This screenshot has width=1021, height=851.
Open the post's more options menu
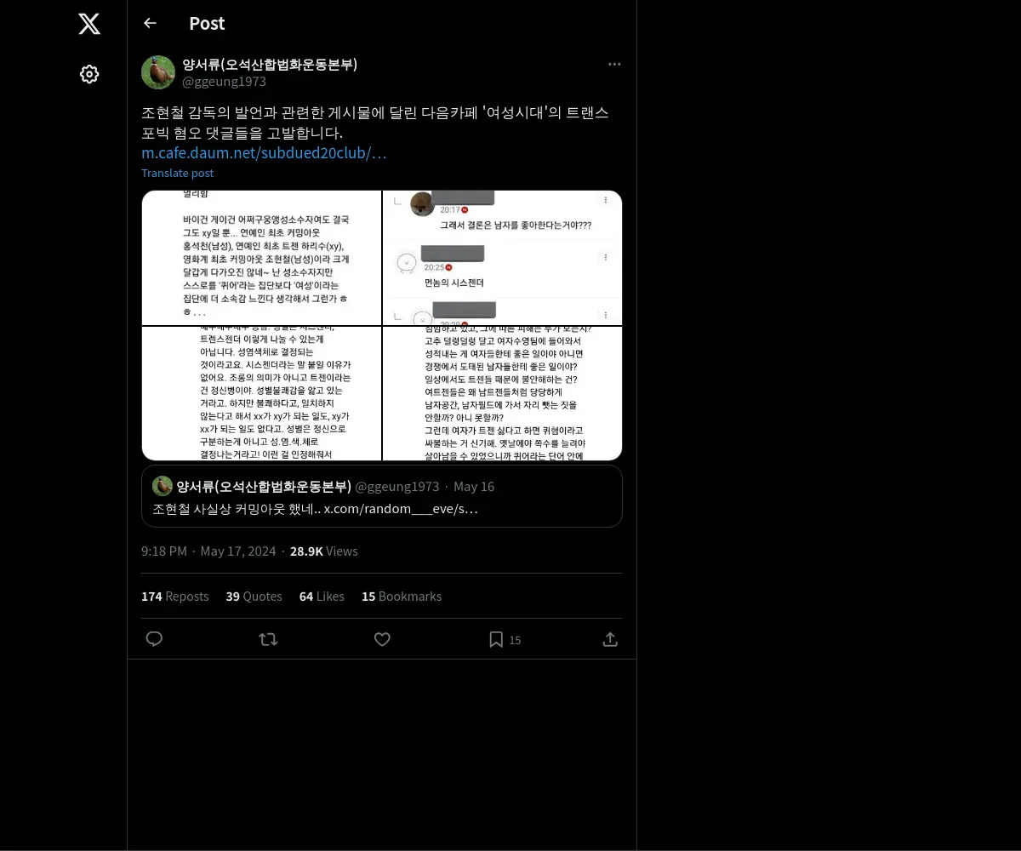tap(614, 64)
